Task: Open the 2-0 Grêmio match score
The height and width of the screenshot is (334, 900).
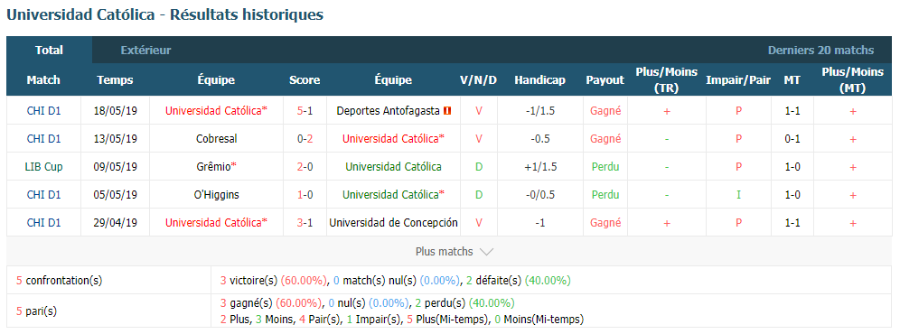Action: [305, 167]
